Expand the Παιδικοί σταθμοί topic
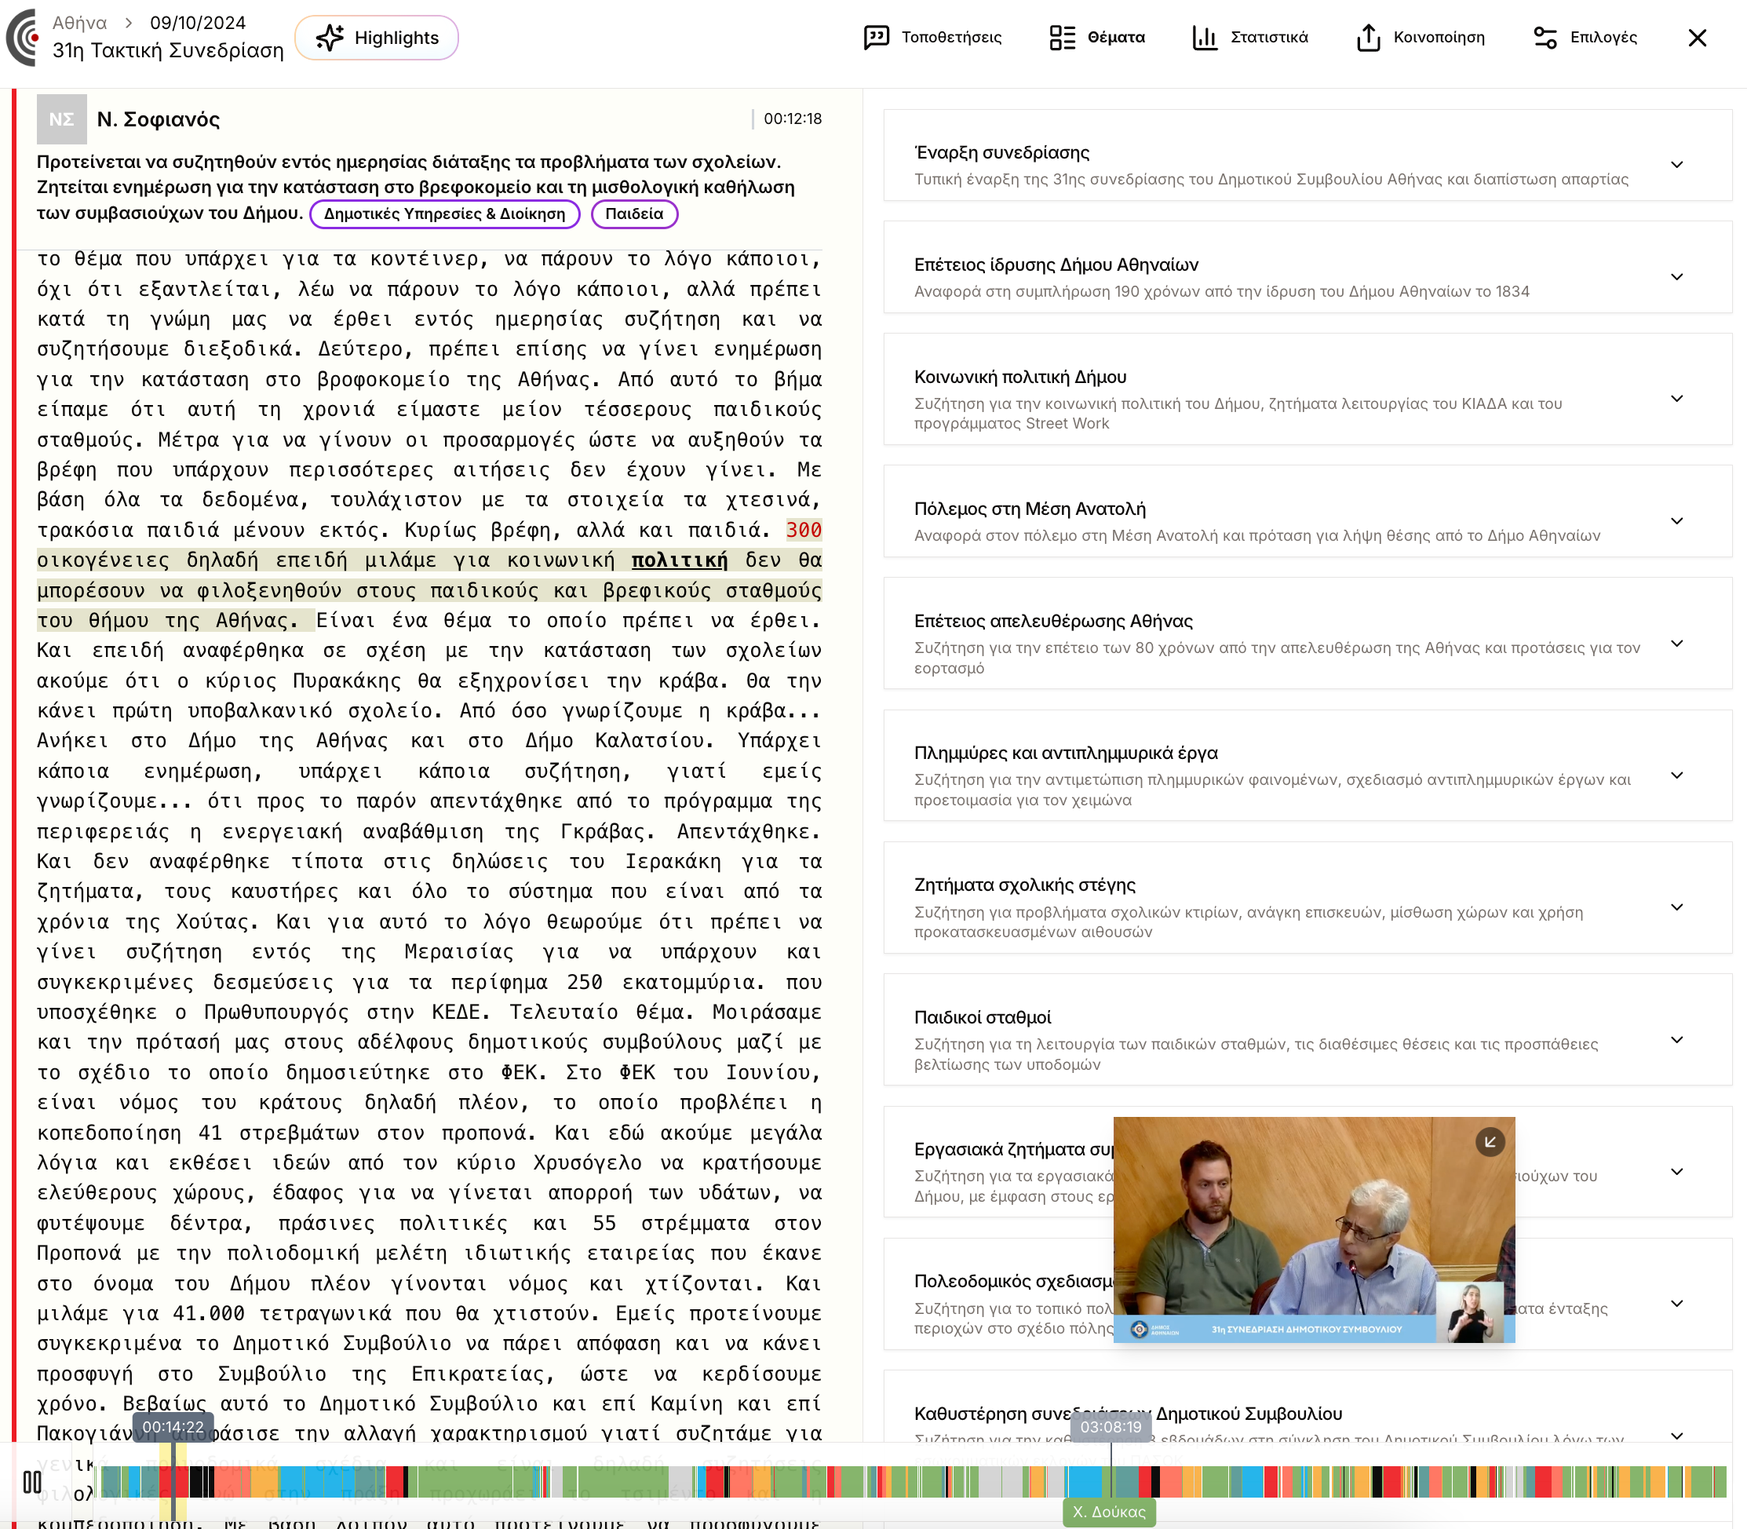 [1676, 1039]
